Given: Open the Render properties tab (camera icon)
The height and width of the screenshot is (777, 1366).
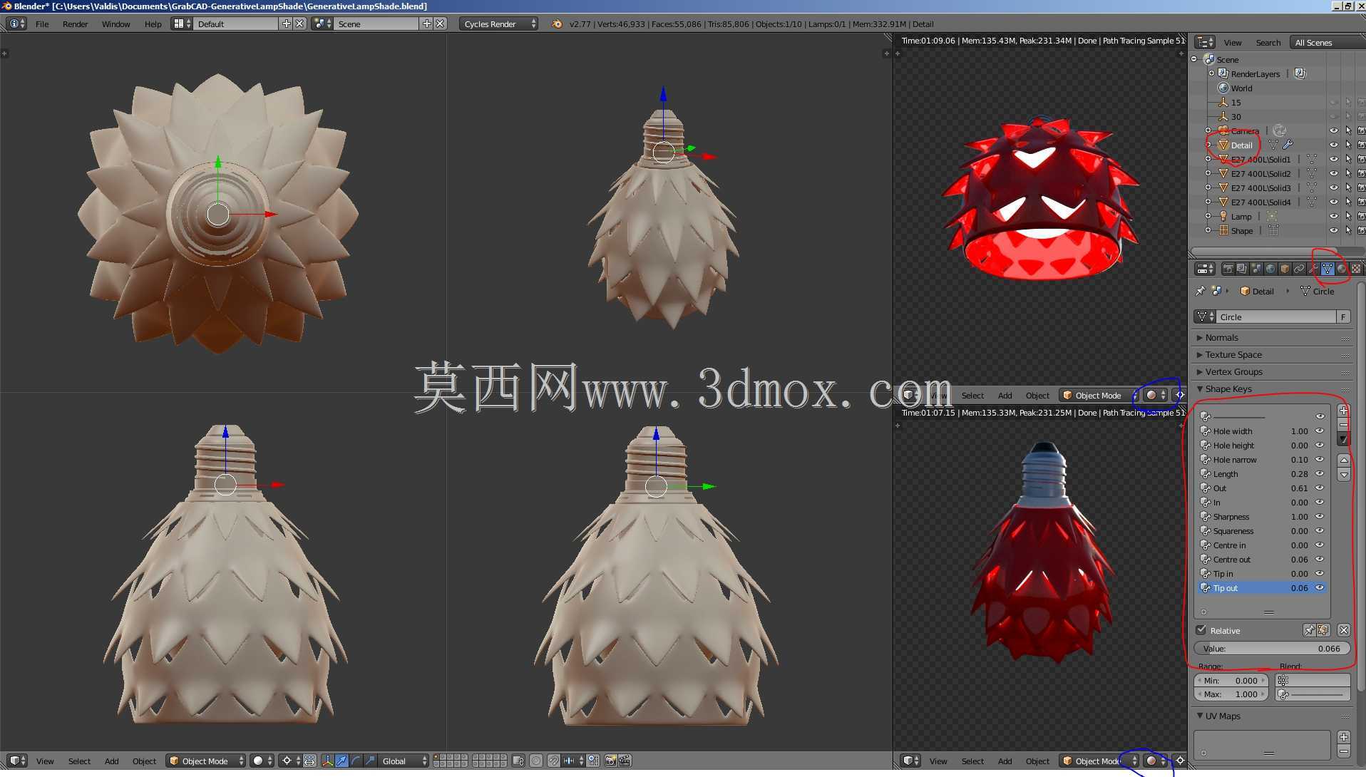Looking at the screenshot, I should pyautogui.click(x=1228, y=269).
